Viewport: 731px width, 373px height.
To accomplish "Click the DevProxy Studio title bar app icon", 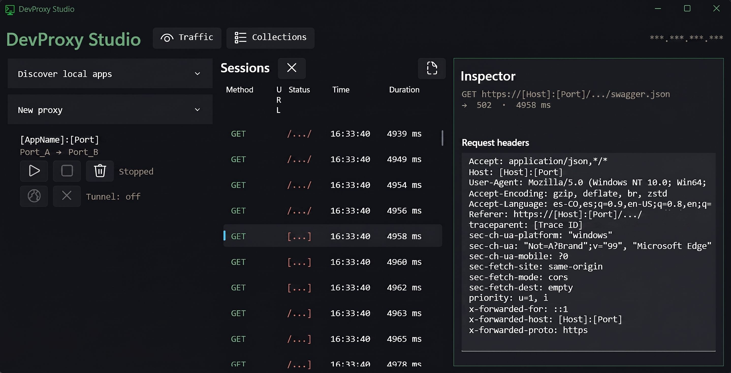I will 10,9.
